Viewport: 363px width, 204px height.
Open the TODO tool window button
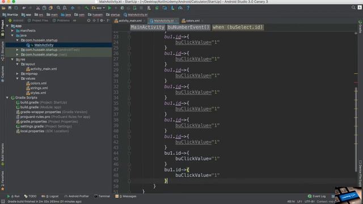pyautogui.click(x=30, y=197)
